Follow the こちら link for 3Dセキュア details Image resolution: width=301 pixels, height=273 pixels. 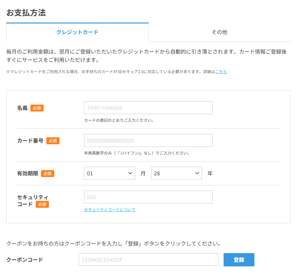click(221, 71)
